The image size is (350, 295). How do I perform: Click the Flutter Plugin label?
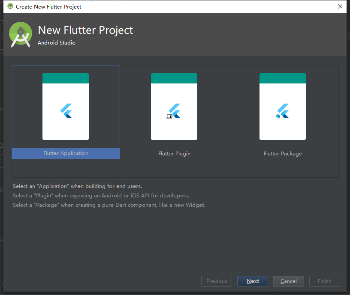click(174, 154)
